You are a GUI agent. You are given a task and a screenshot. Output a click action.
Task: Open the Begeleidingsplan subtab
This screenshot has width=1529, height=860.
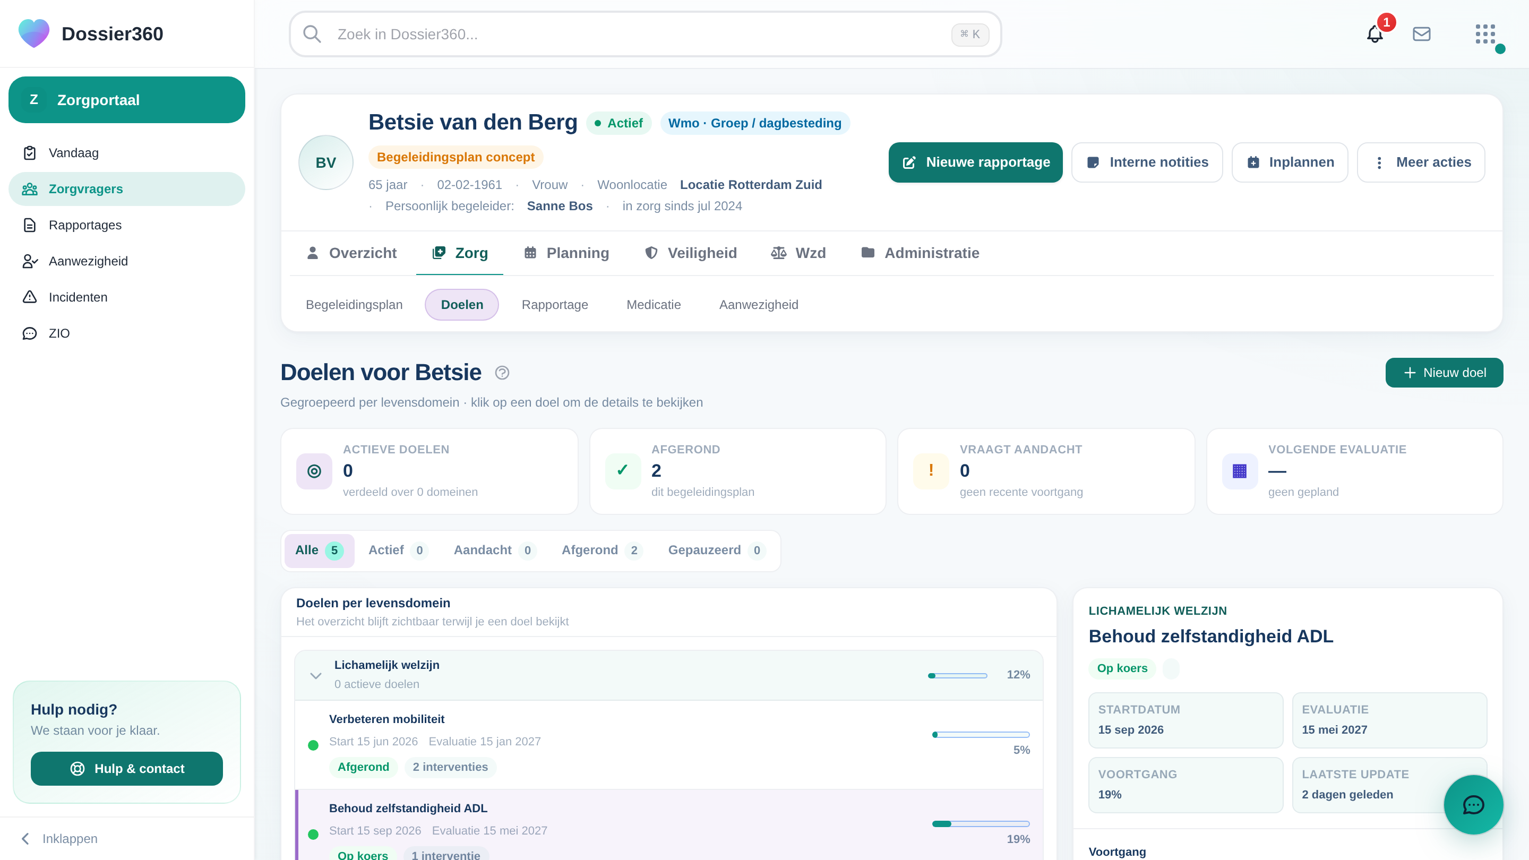(354, 305)
